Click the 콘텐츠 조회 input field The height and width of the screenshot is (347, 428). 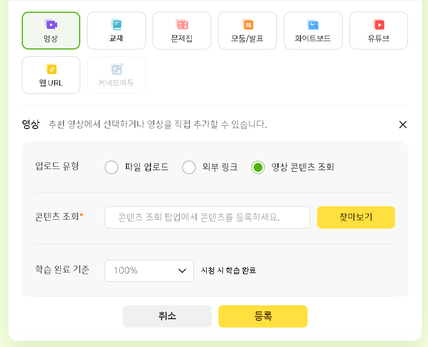click(x=207, y=217)
